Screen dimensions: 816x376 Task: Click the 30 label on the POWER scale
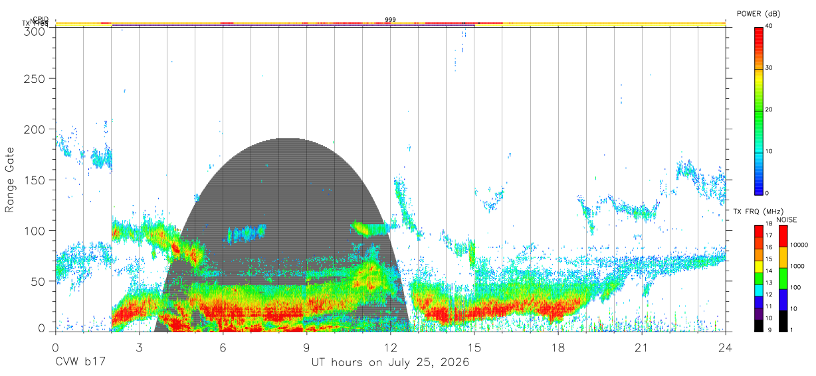769,68
